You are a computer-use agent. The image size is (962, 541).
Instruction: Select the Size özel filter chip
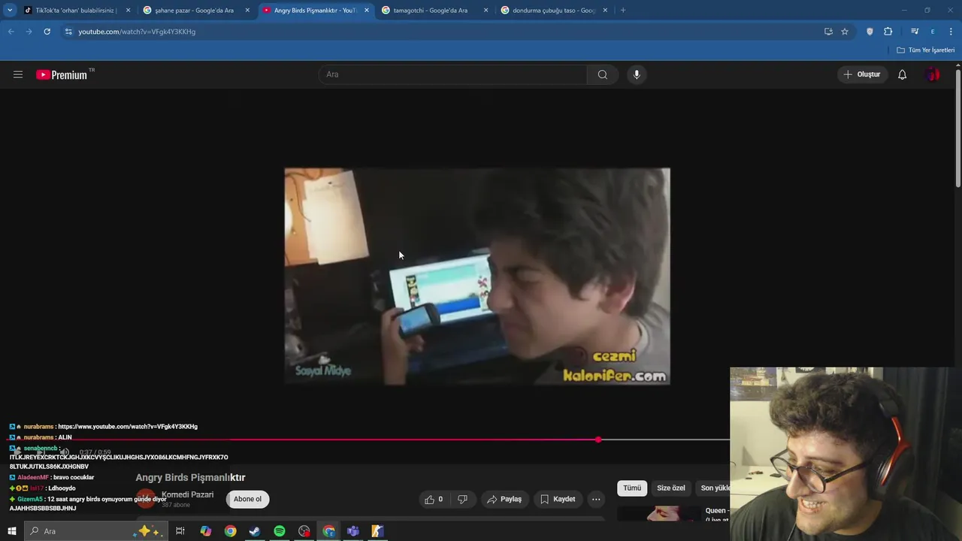tap(671, 488)
